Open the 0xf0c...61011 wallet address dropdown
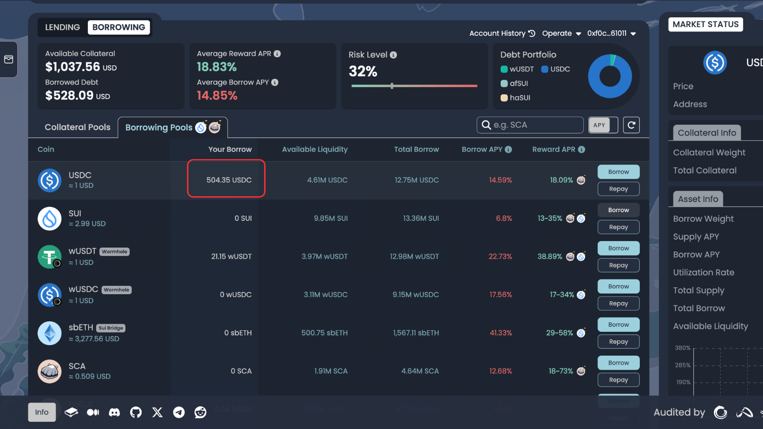 (611, 33)
